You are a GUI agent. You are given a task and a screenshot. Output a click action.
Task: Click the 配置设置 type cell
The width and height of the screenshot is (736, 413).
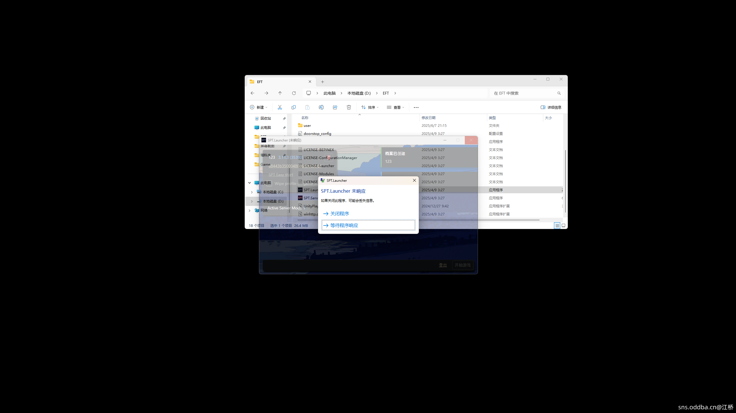click(x=496, y=133)
